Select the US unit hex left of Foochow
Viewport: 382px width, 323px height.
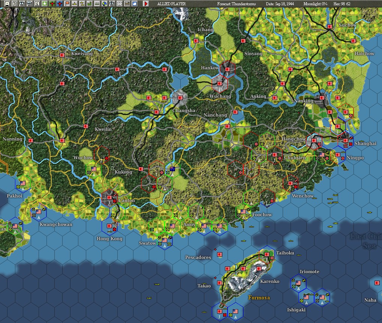[243, 212]
